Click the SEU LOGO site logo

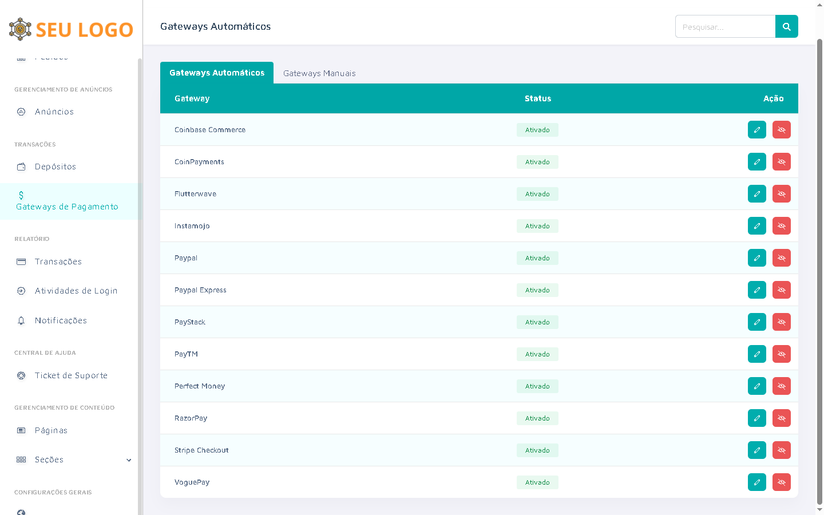pos(71,29)
